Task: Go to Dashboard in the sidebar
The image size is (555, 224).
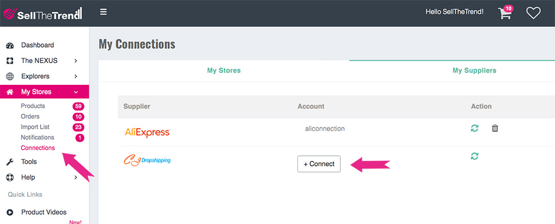Action: tap(37, 45)
